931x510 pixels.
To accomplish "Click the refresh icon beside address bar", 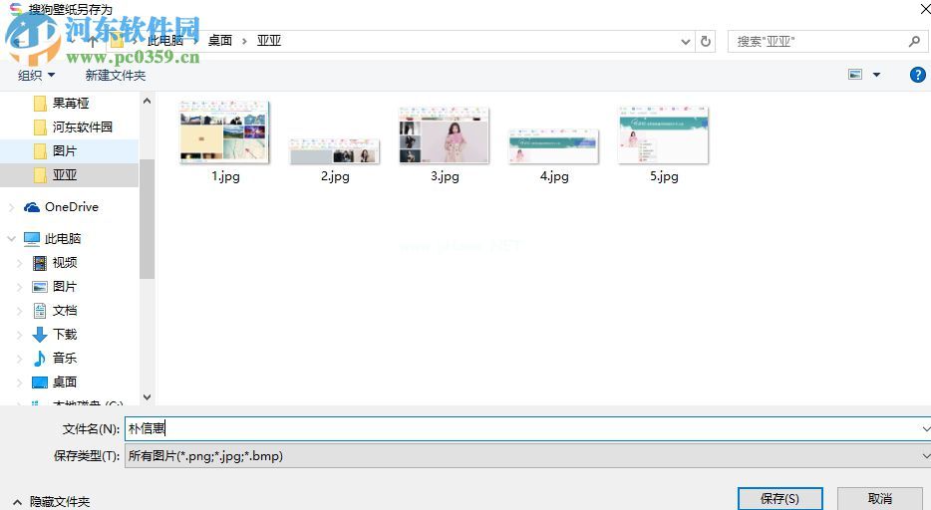I will point(706,41).
